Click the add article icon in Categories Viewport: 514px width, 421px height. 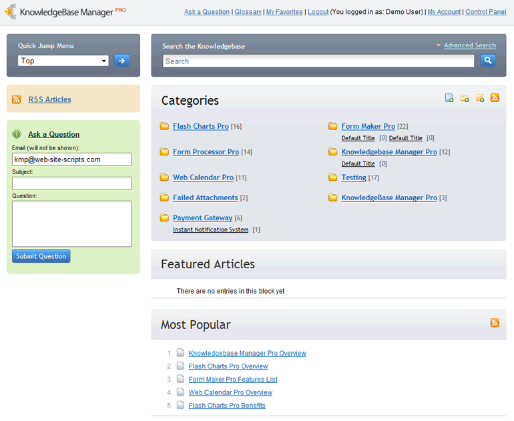click(x=449, y=98)
